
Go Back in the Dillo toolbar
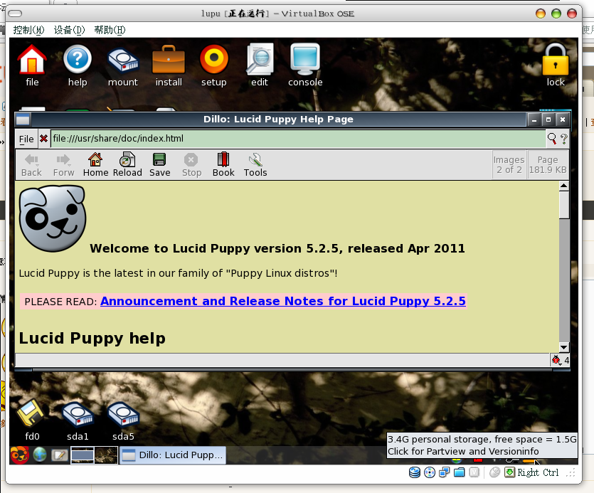(x=31, y=165)
